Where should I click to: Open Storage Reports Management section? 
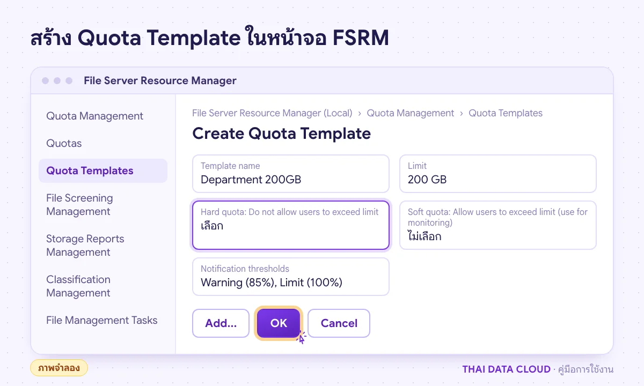pyautogui.click(x=103, y=246)
